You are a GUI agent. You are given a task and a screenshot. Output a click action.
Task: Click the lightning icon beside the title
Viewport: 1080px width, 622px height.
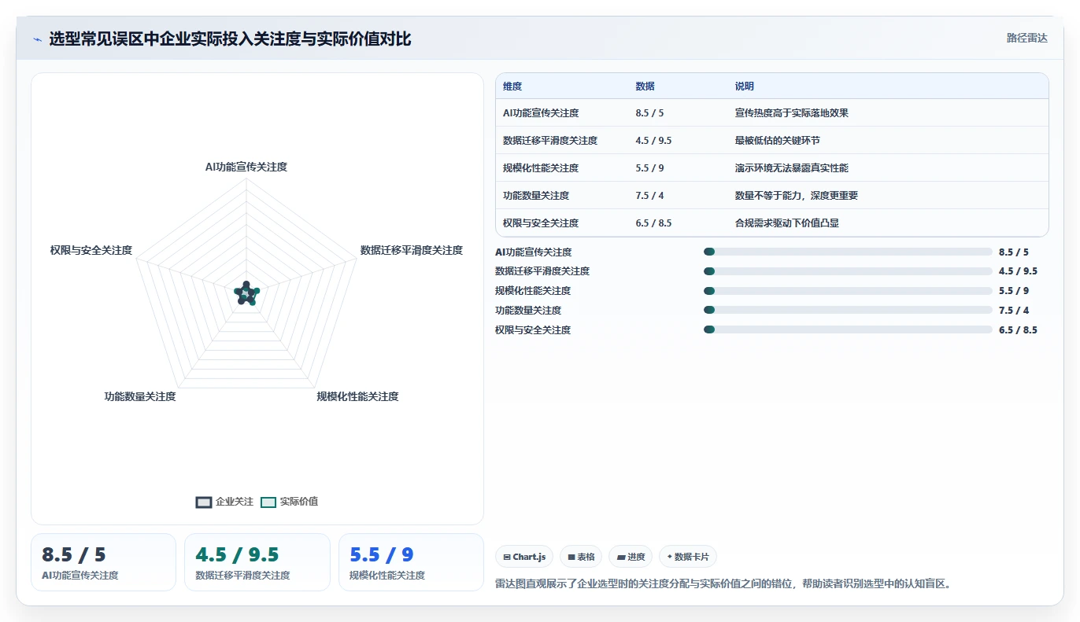click(38, 39)
